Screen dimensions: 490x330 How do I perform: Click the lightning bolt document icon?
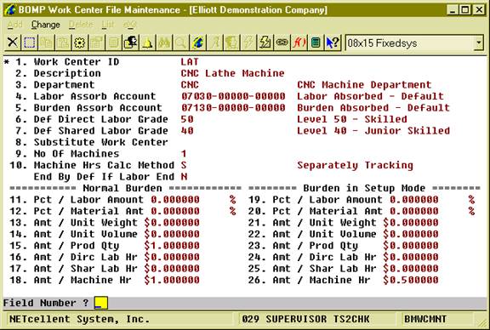click(265, 43)
